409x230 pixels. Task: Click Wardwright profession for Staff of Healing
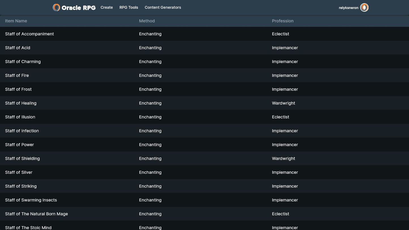(x=283, y=103)
